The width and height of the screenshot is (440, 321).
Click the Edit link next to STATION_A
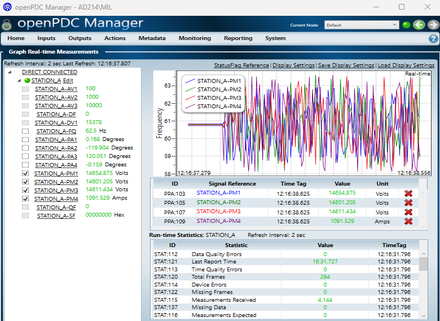click(x=68, y=81)
